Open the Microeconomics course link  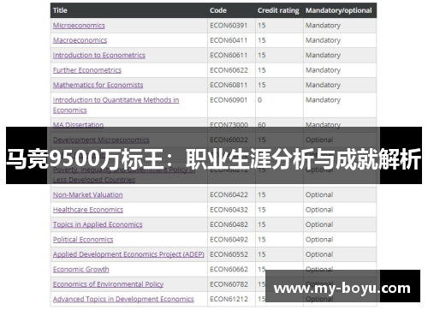click(79, 26)
